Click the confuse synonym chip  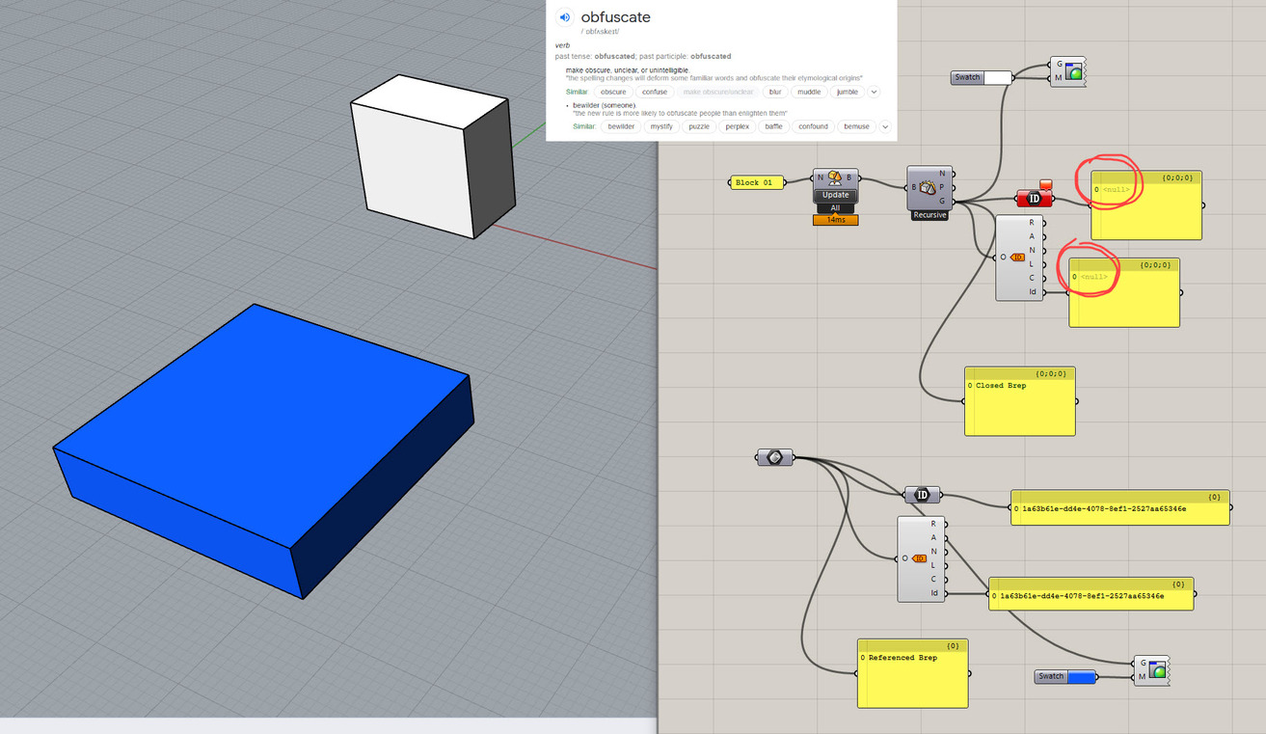click(655, 92)
